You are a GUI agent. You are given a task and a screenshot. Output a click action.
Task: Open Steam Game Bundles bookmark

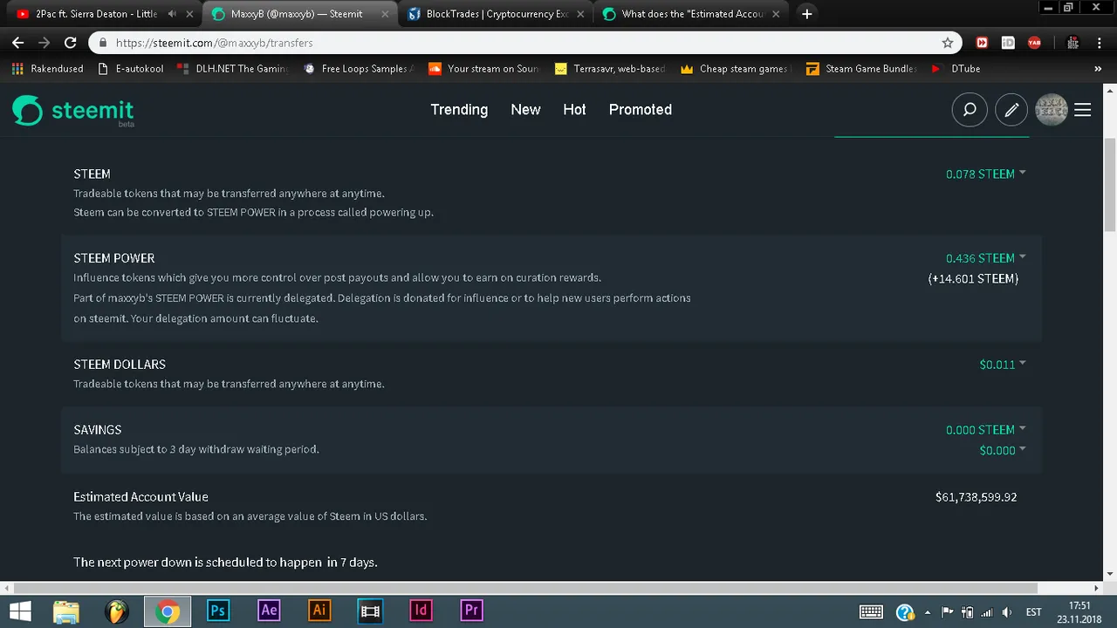click(861, 69)
